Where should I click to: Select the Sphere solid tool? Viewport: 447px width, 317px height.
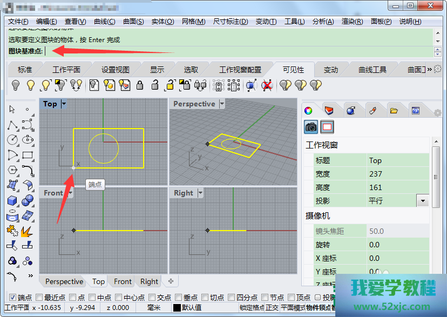[x=28, y=201]
